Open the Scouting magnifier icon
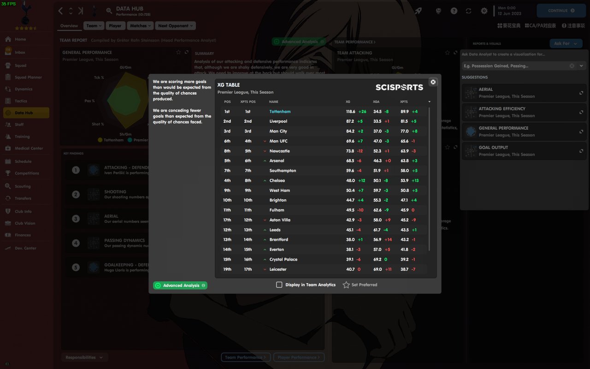Viewport: 590px width, 369px height. tap(8, 186)
